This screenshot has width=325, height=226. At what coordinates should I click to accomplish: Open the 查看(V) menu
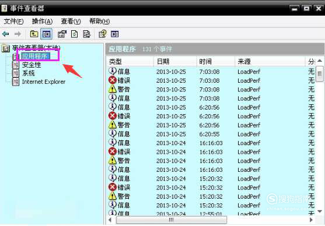71,22
